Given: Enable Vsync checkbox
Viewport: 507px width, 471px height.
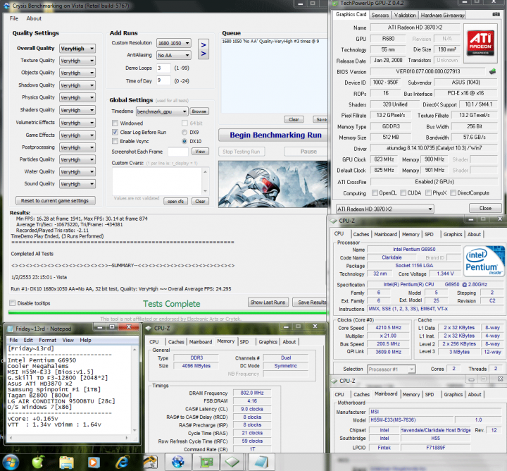Looking at the screenshot, I should tap(115, 141).
